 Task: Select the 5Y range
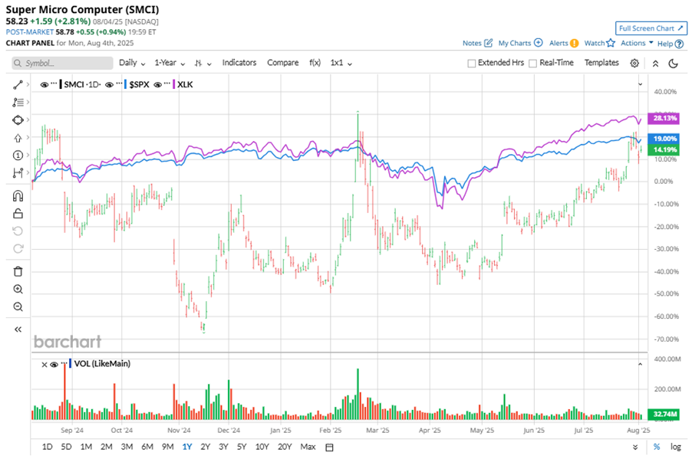click(x=242, y=447)
